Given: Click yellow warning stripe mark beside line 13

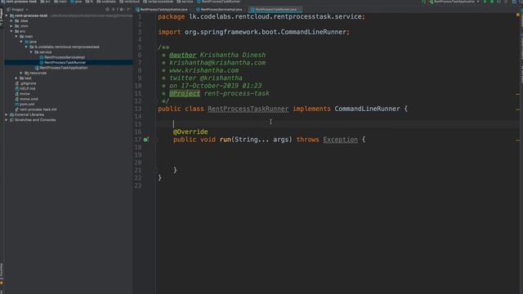Looking at the screenshot, I should (x=518, y=109).
